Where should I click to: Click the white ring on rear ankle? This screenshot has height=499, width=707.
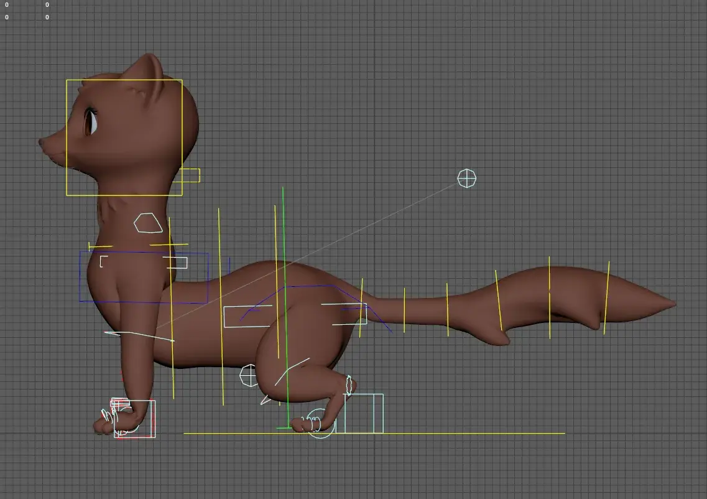[x=349, y=386]
